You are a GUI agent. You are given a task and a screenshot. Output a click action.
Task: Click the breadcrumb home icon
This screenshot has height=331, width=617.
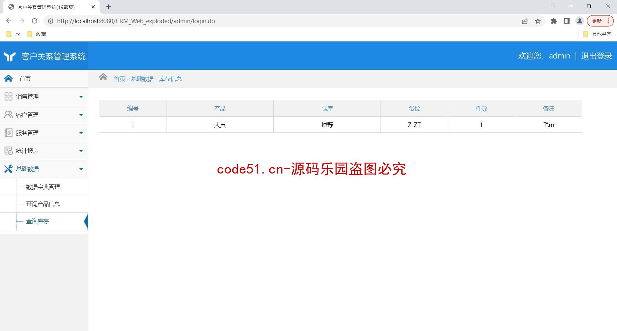click(103, 77)
